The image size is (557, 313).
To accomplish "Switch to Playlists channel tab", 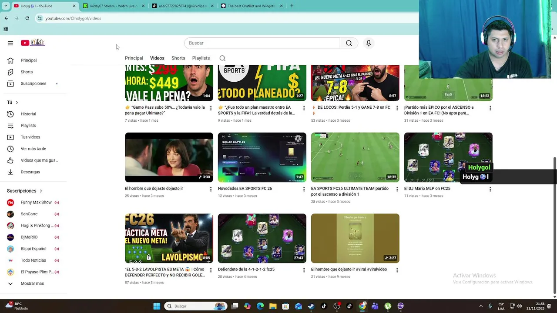I will 201,58.
